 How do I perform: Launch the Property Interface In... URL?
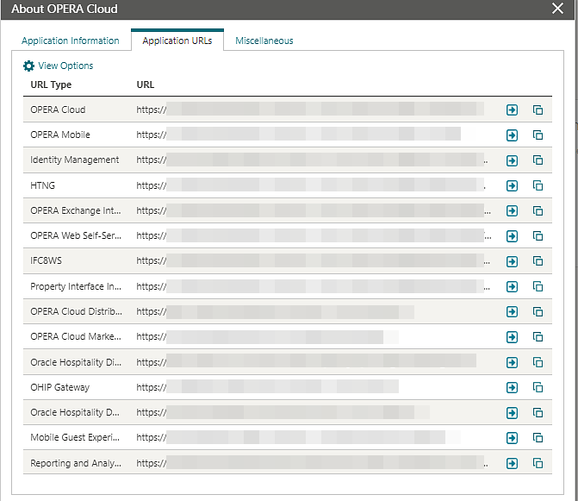tap(512, 286)
